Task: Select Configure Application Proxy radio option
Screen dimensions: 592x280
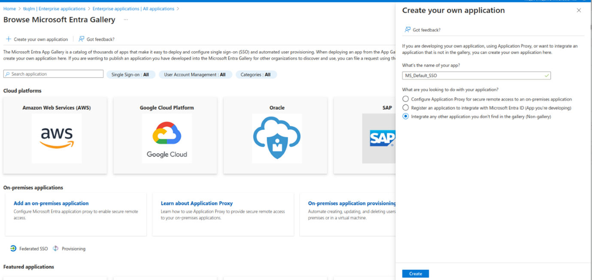Action: click(x=406, y=99)
